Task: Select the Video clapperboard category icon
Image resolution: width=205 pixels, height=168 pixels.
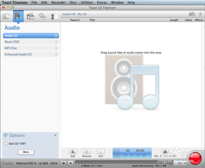Action: pos(30,16)
